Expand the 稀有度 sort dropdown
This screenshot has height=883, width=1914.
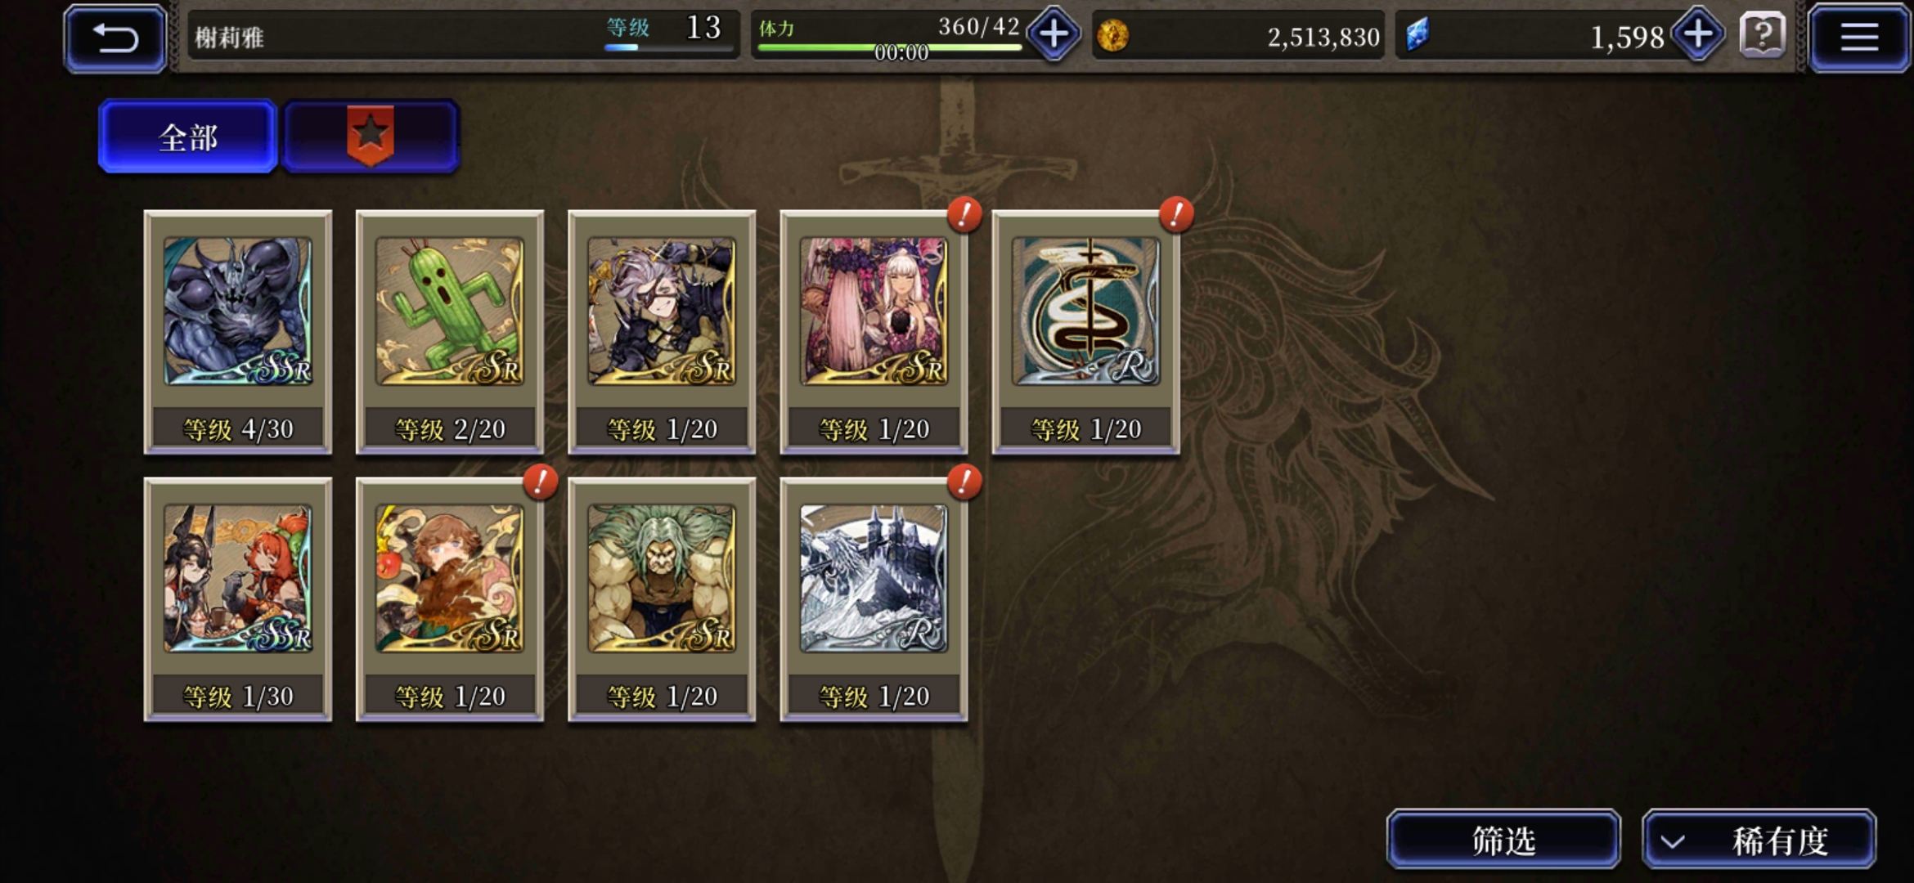click(x=1759, y=840)
